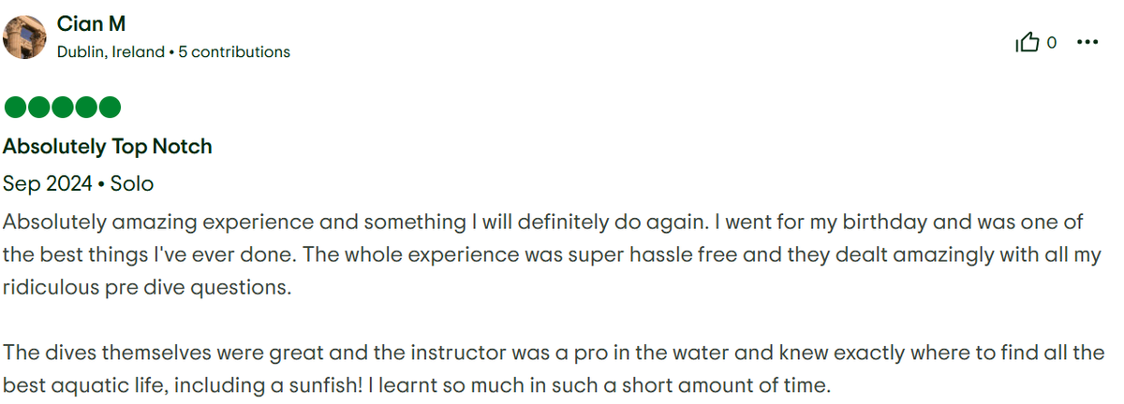1124x404 pixels.
Task: Open the three-dot more options menu
Action: pos(1087,42)
